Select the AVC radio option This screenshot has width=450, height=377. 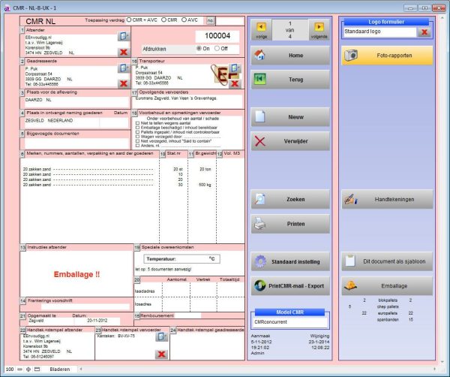[184, 20]
